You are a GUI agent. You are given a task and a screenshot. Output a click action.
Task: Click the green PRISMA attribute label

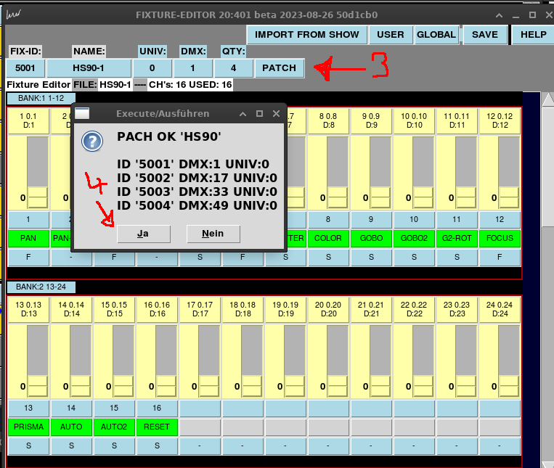point(28,427)
